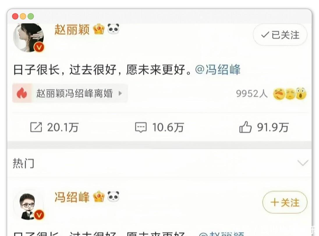319x236 pixels.
Task: Click 赵丽颖's profile avatar
Action: click(28, 37)
